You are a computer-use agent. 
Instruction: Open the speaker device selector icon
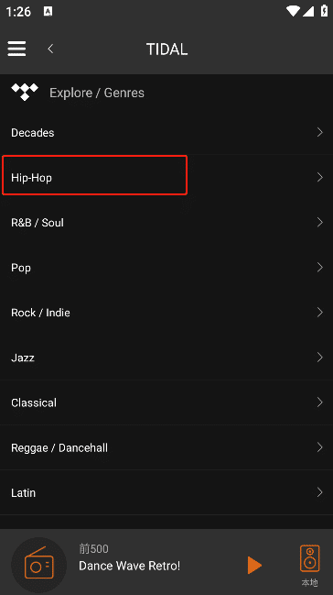(309, 558)
